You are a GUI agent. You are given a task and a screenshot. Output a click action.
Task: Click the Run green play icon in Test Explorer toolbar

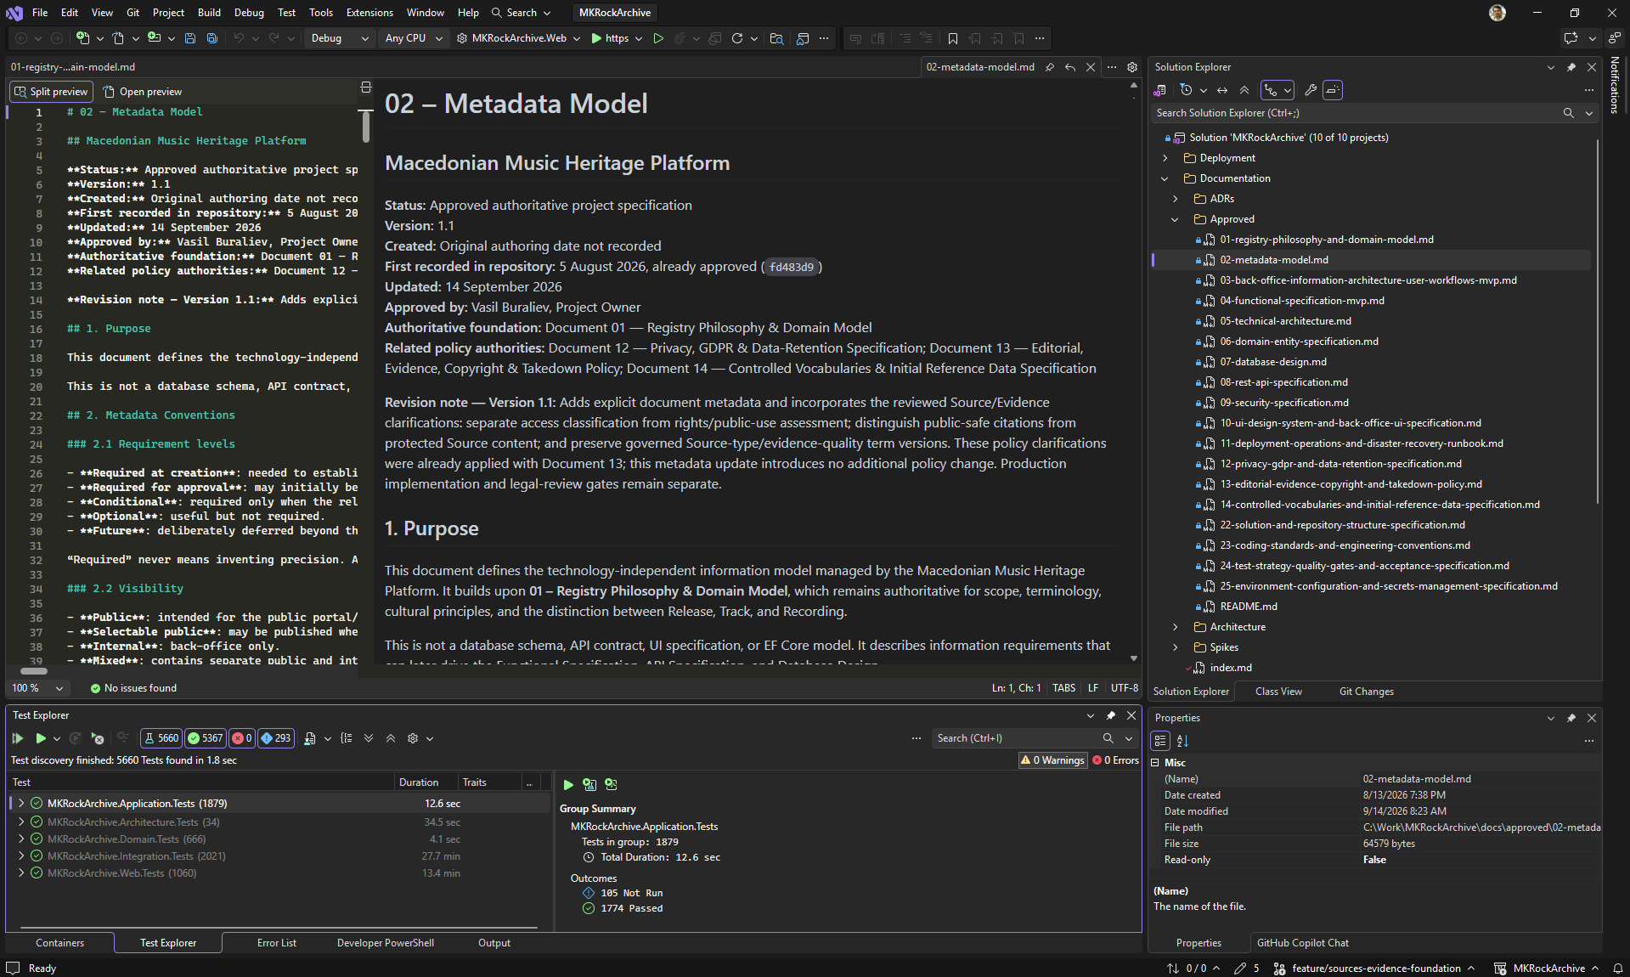[x=40, y=738]
